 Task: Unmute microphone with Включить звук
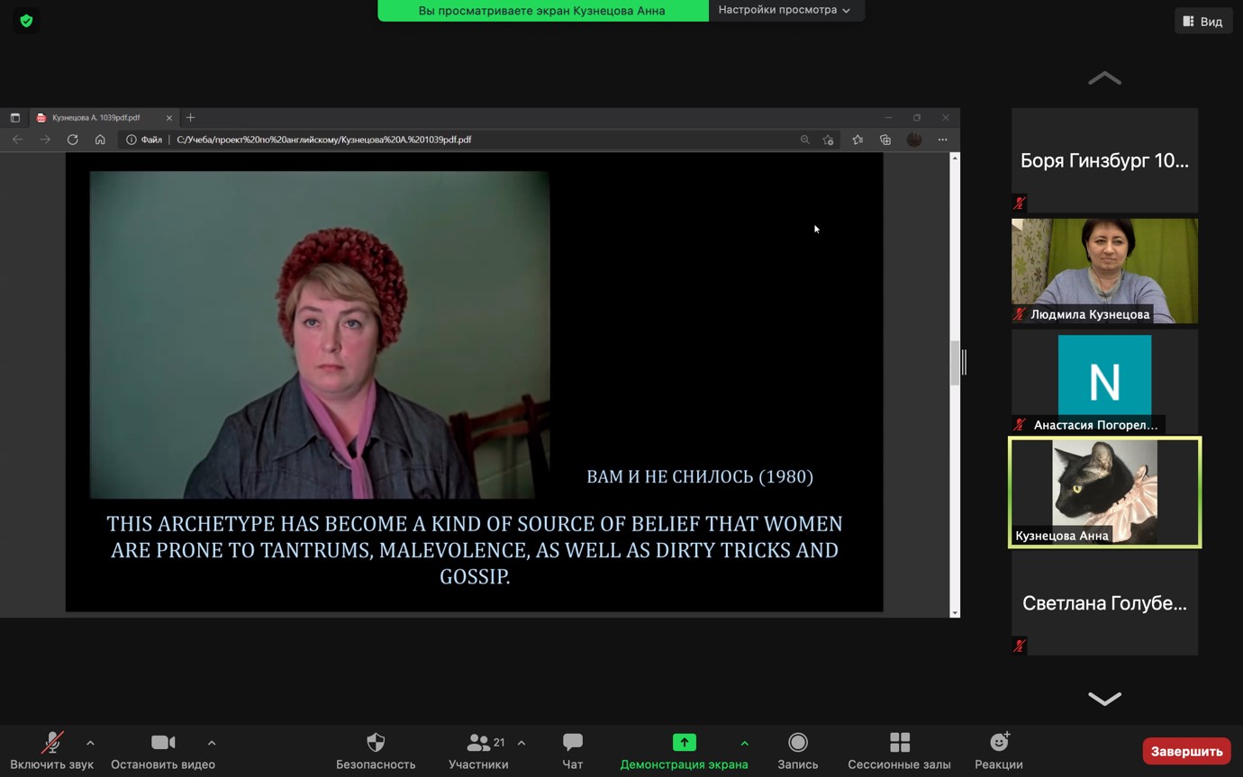coord(52,751)
